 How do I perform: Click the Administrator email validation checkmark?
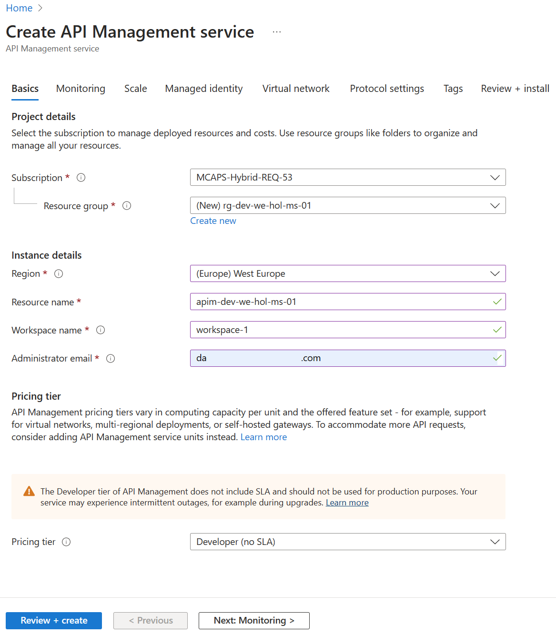(497, 358)
